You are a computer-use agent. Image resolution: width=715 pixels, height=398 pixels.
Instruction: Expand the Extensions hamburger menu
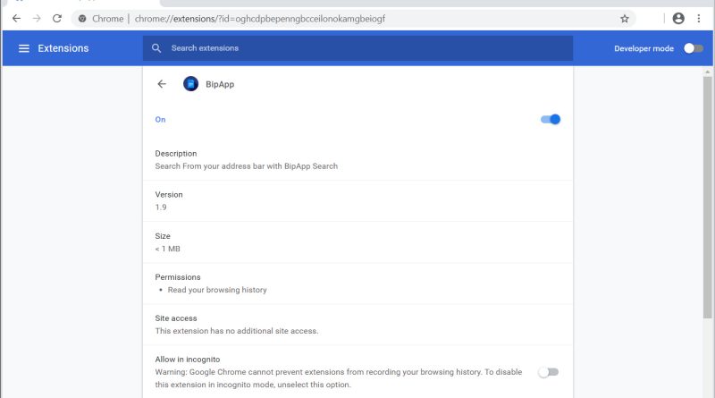pos(23,48)
